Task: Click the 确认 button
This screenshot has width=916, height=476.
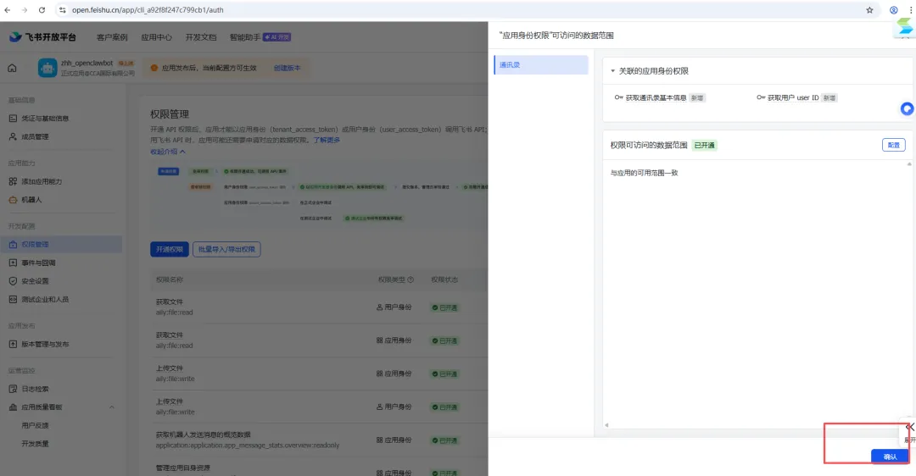Action: point(890,457)
